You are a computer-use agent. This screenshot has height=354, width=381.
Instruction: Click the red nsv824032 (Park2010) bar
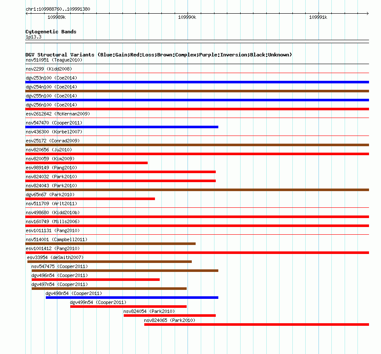(121, 181)
